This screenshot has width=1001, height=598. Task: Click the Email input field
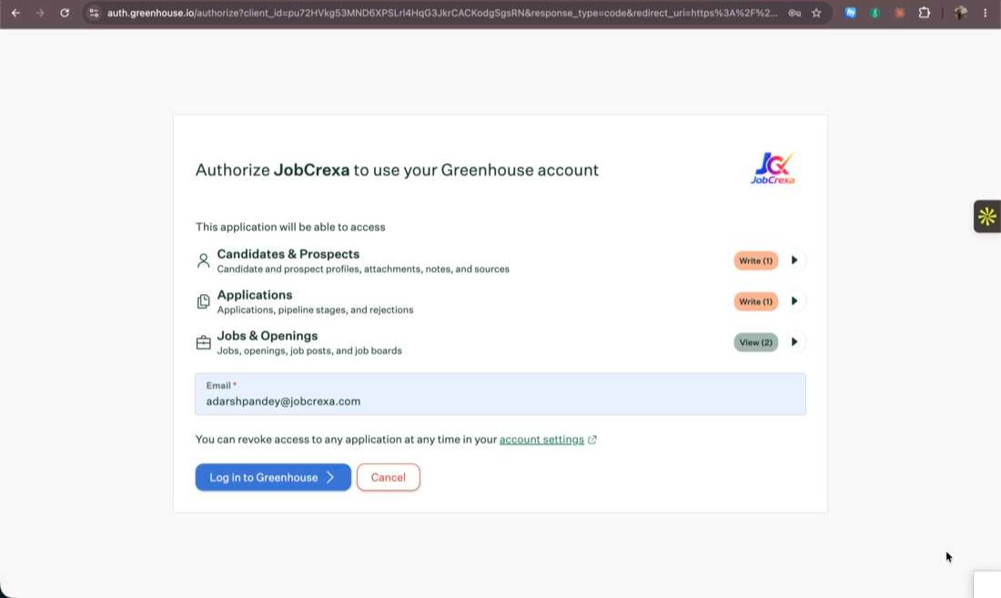tap(500, 394)
